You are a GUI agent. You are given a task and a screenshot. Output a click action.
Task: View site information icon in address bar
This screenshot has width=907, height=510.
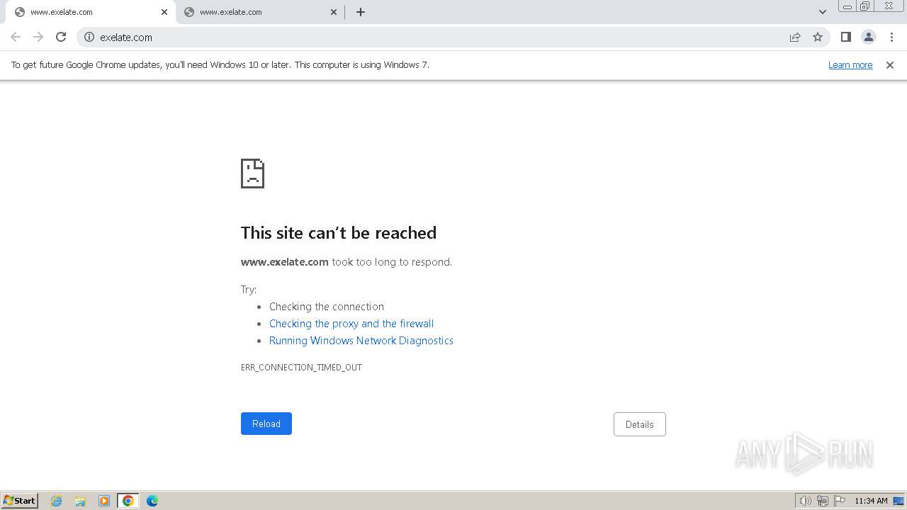pos(89,37)
